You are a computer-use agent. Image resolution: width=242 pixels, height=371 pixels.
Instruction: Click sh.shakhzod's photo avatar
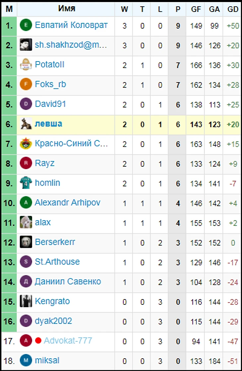26,45
